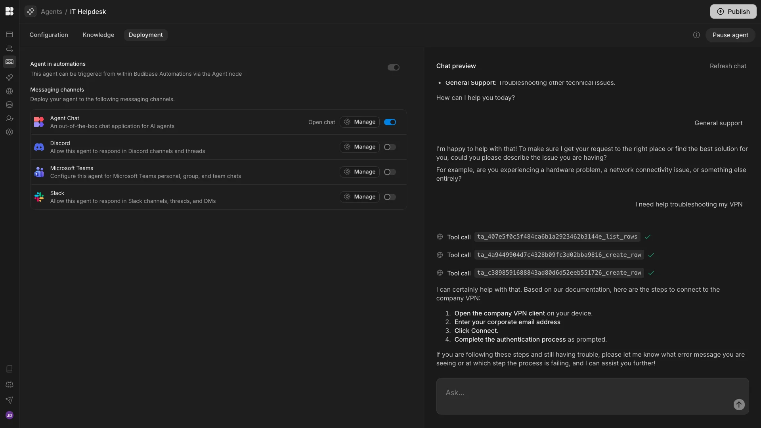Open settings gear in left sidebar

click(x=10, y=132)
